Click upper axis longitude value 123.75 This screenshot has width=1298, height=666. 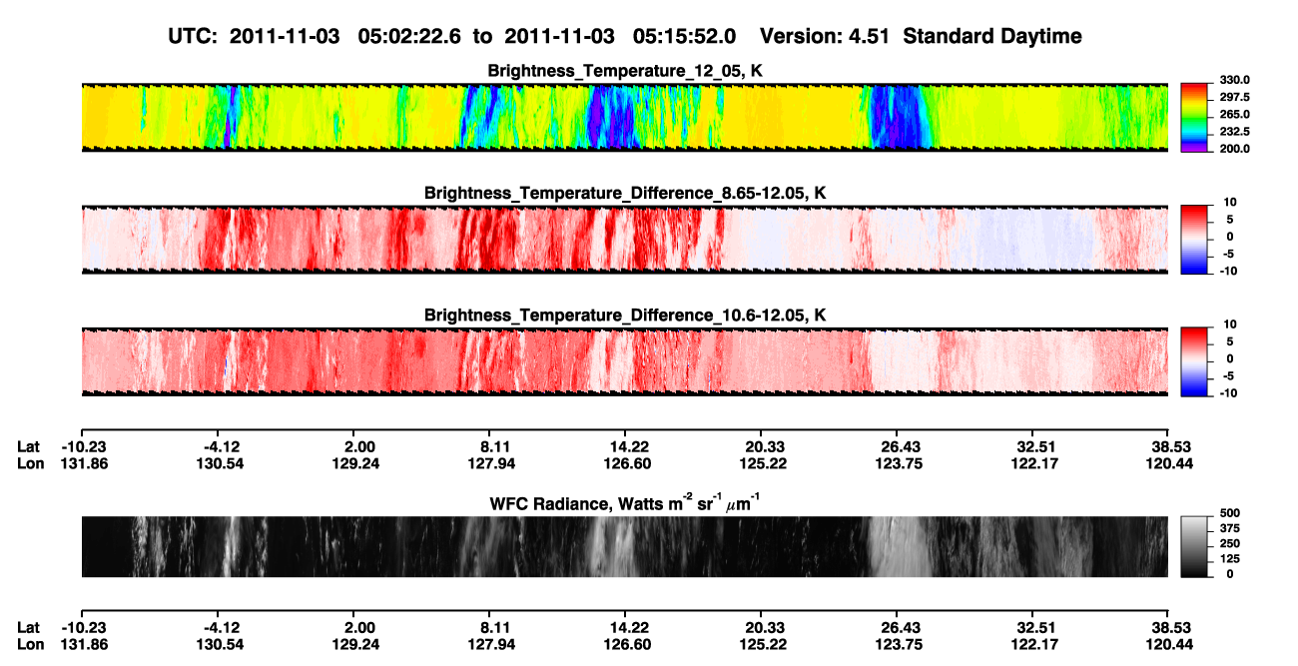pos(897,463)
